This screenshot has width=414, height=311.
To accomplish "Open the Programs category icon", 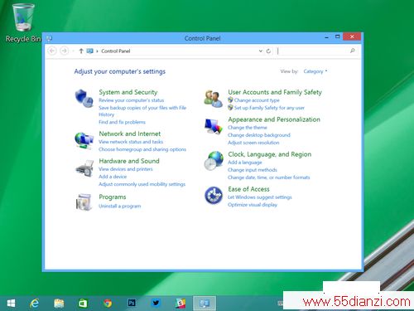I will tap(84, 202).
